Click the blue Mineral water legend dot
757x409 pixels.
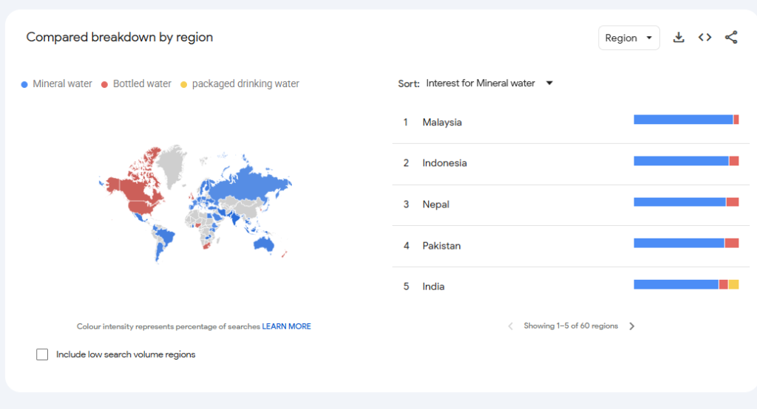24,84
